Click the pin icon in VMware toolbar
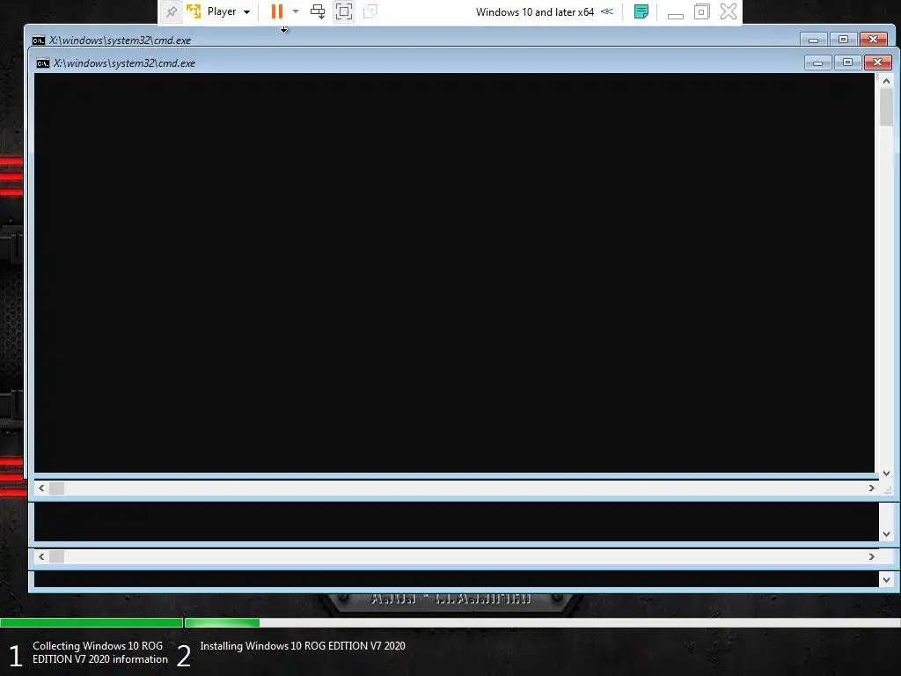Image resolution: width=901 pixels, height=676 pixels. [x=172, y=11]
